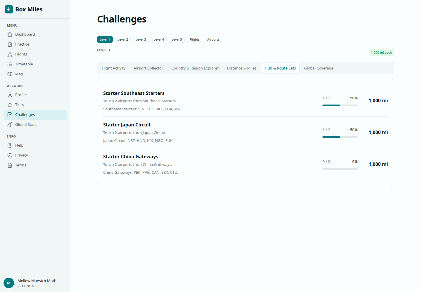This screenshot has height=292, width=421.
Task: Open the Profile sidebar link
Action: click(x=35, y=95)
